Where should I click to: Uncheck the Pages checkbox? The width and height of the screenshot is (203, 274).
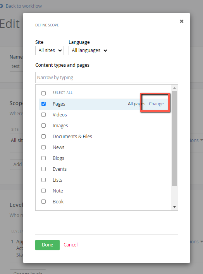coord(44,104)
